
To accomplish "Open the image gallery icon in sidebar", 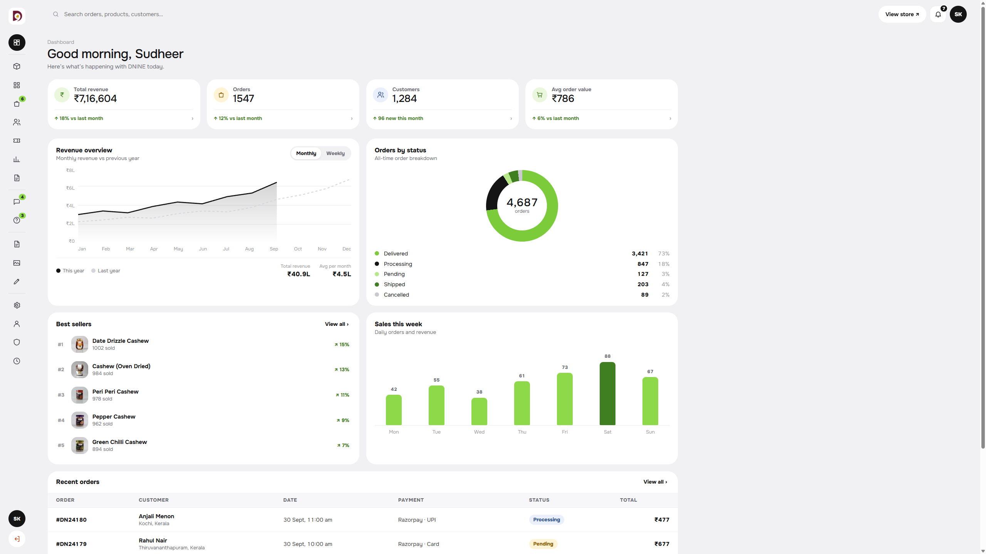I will pyautogui.click(x=17, y=263).
